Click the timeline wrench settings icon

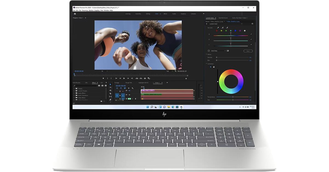coord(132,88)
